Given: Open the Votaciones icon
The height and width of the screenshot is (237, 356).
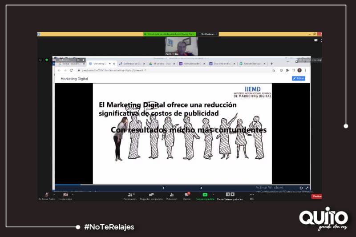Looking at the screenshot, I should coord(171,195).
